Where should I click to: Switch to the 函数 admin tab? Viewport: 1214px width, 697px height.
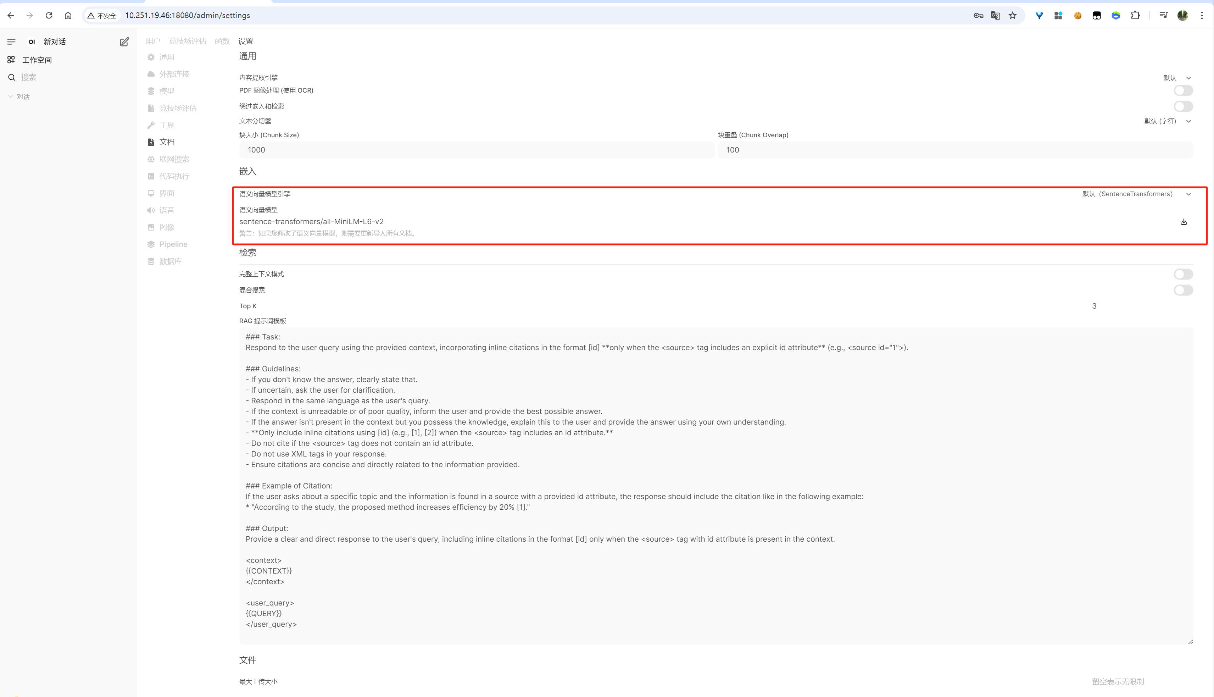click(x=222, y=41)
